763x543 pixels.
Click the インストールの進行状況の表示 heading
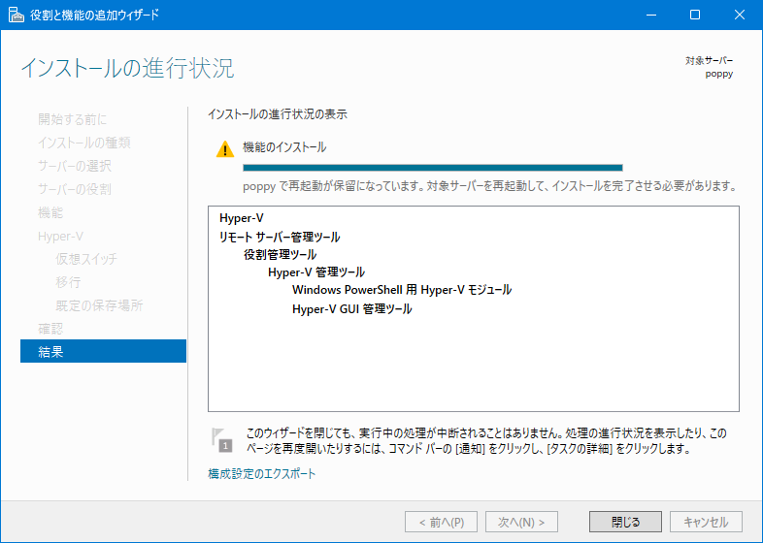click(278, 114)
